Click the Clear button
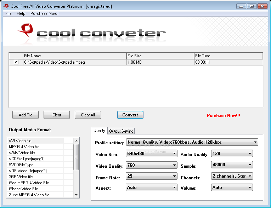The width and height of the screenshot is (271, 208). click(57, 115)
